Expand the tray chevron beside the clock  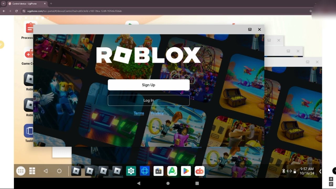(x=320, y=171)
